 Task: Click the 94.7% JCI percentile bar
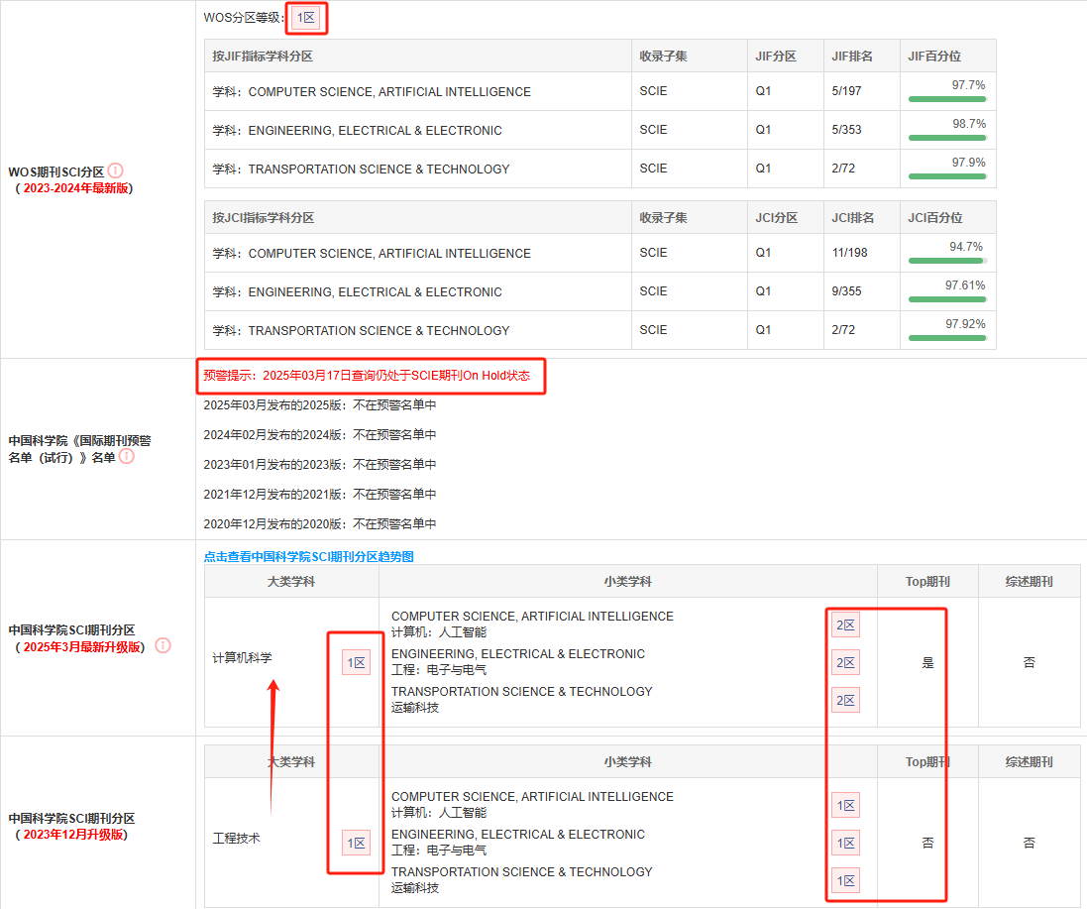click(x=947, y=260)
